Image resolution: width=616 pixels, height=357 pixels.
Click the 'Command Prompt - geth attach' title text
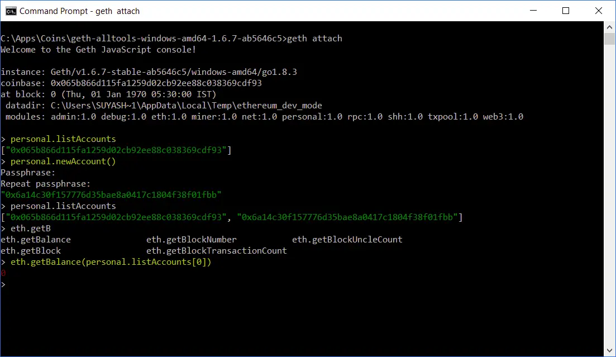point(79,11)
